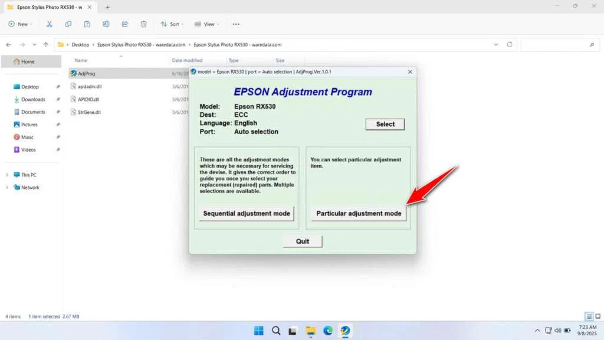Expand the View dropdown
Screen dimensions: 604x340
point(207,24)
